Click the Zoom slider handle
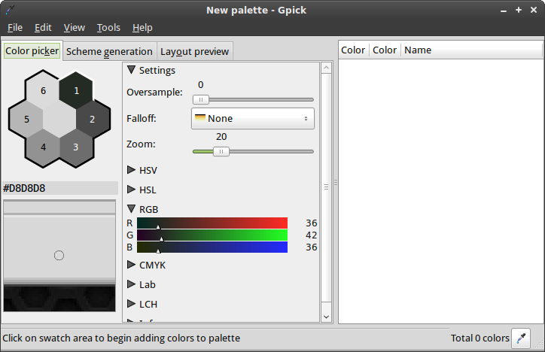545x352 pixels. coord(221,151)
